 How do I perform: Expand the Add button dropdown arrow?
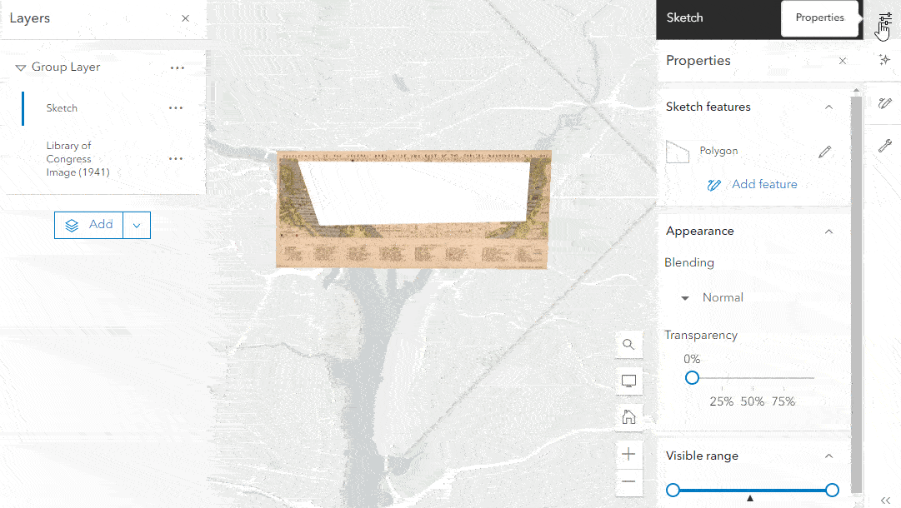(x=136, y=225)
